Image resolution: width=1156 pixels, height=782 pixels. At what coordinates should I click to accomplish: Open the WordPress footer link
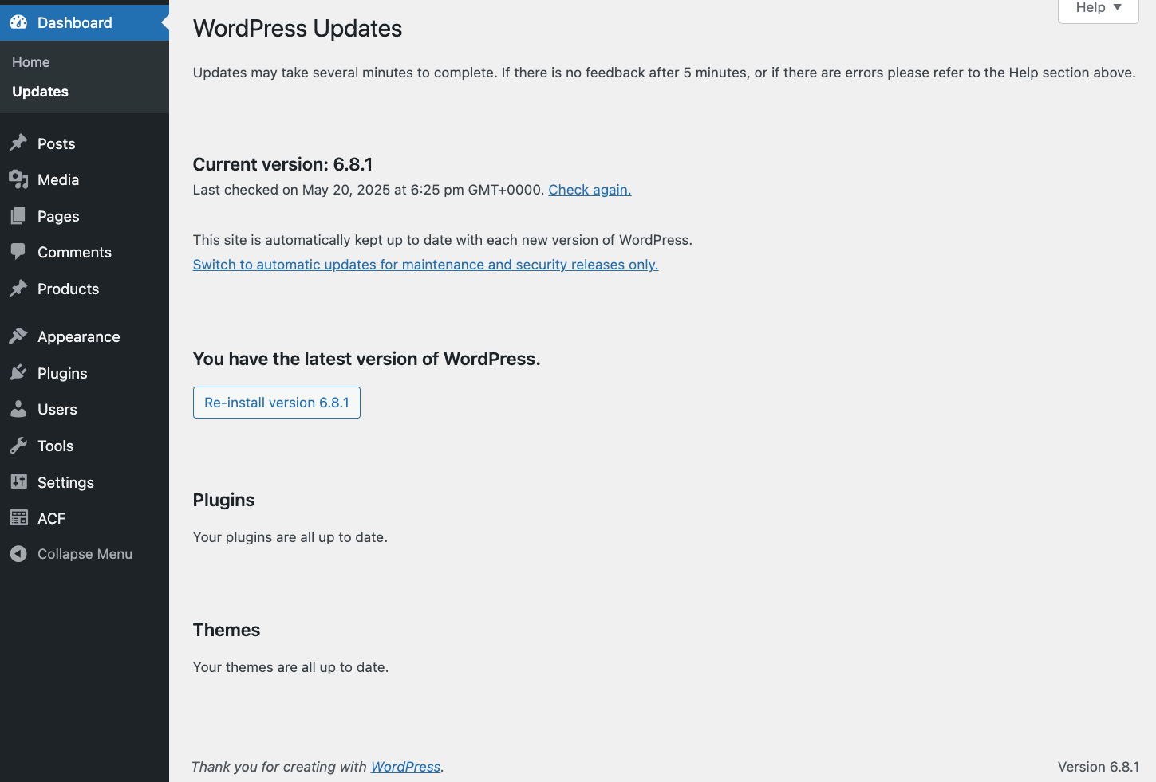tap(405, 767)
